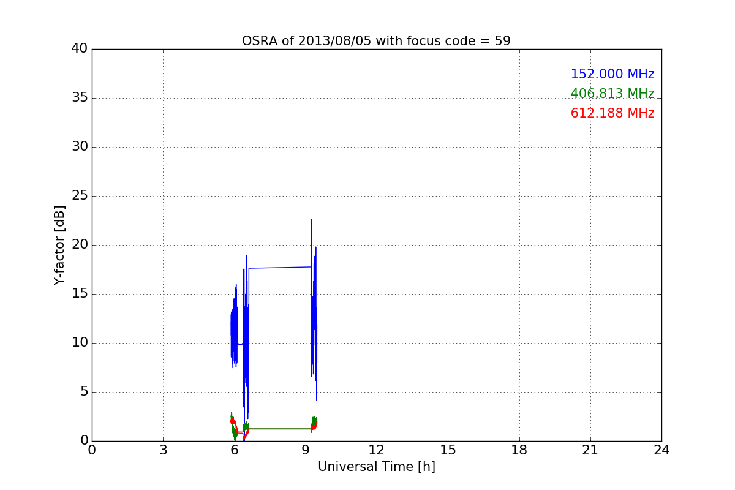The height and width of the screenshot is (490, 735).
Task: Click the x-axis tick label 3
Action: tap(163, 450)
